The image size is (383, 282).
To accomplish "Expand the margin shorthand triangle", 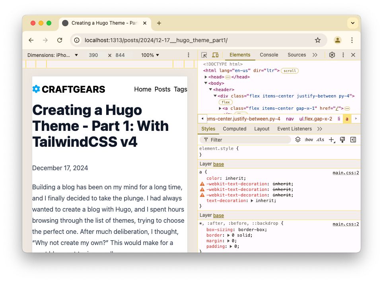I will click(228, 241).
